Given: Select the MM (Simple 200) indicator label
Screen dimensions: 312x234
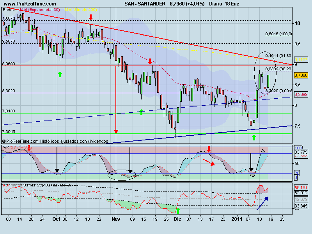Looking at the screenshot, I should click(x=81, y=9).
